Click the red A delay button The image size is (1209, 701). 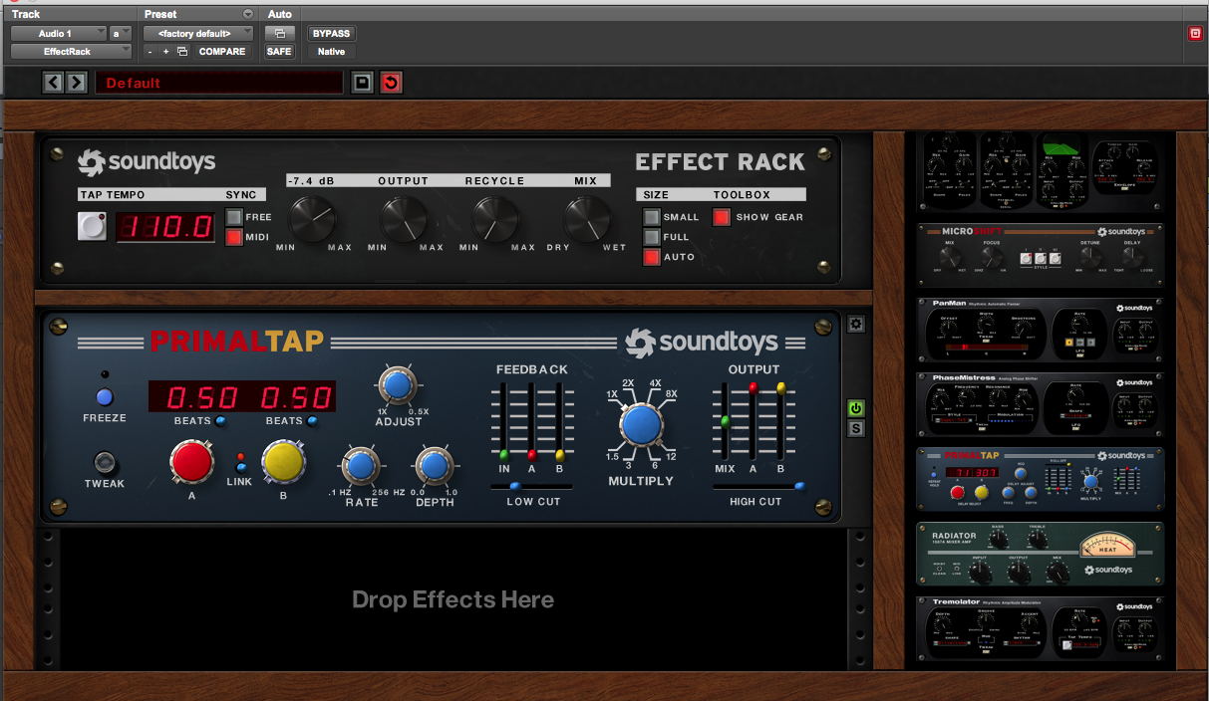coord(191,463)
